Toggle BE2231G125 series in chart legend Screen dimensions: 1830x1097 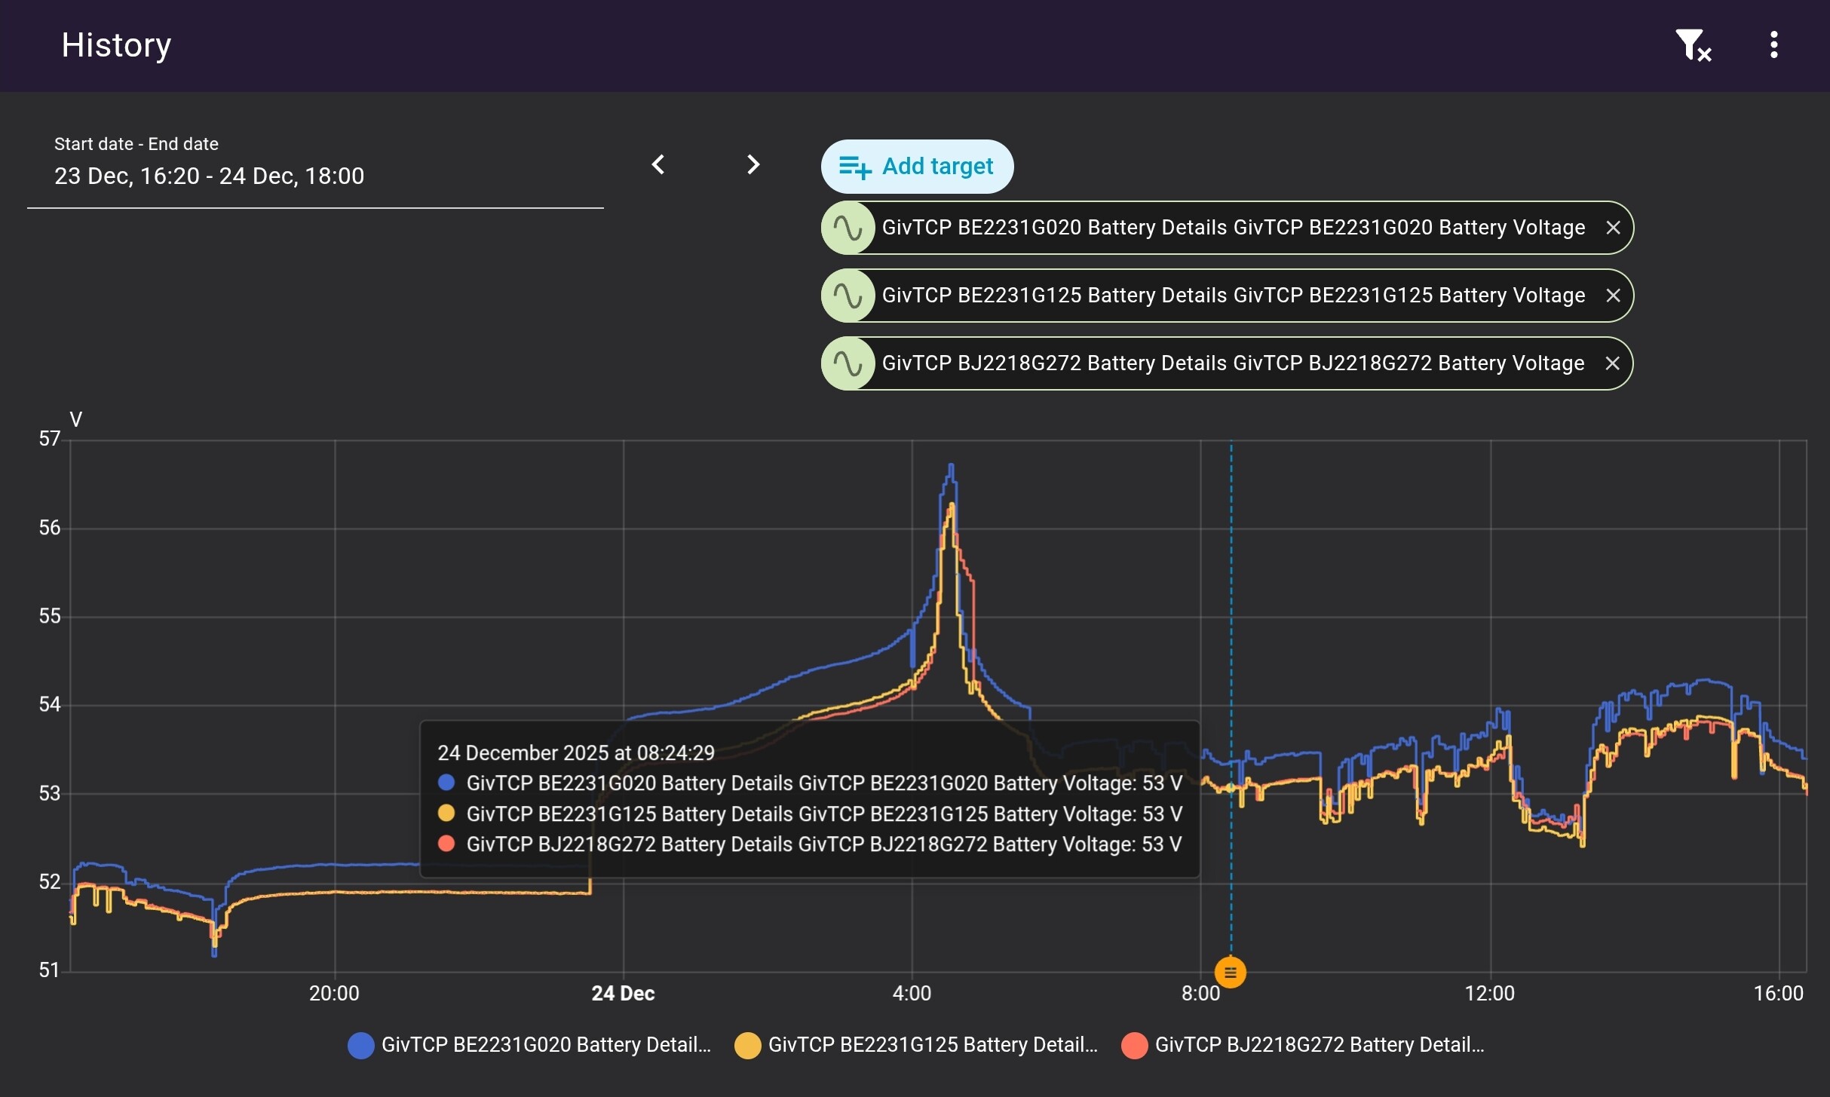pos(932,1045)
